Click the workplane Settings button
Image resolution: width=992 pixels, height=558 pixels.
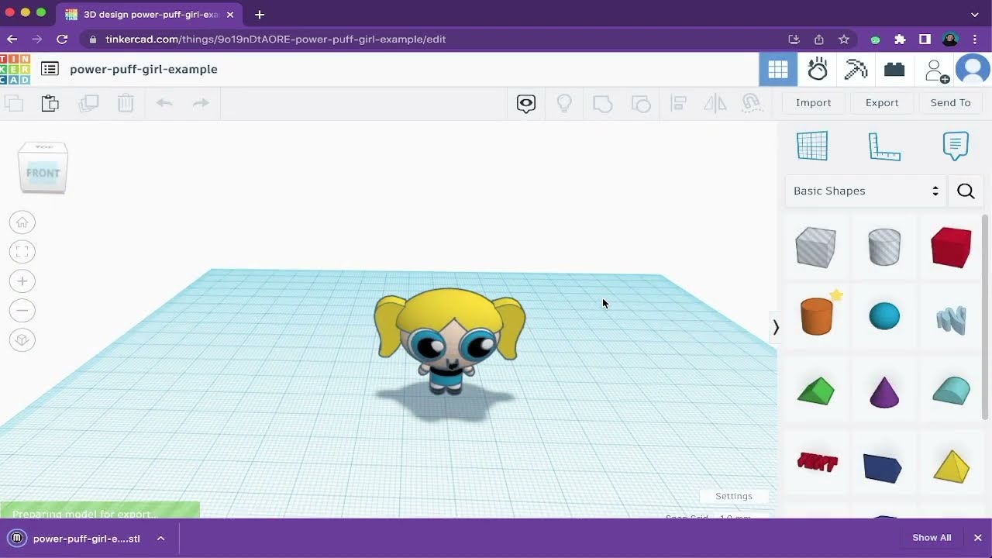[x=734, y=496]
